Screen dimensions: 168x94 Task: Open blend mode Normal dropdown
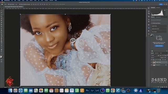(x=155, y=57)
